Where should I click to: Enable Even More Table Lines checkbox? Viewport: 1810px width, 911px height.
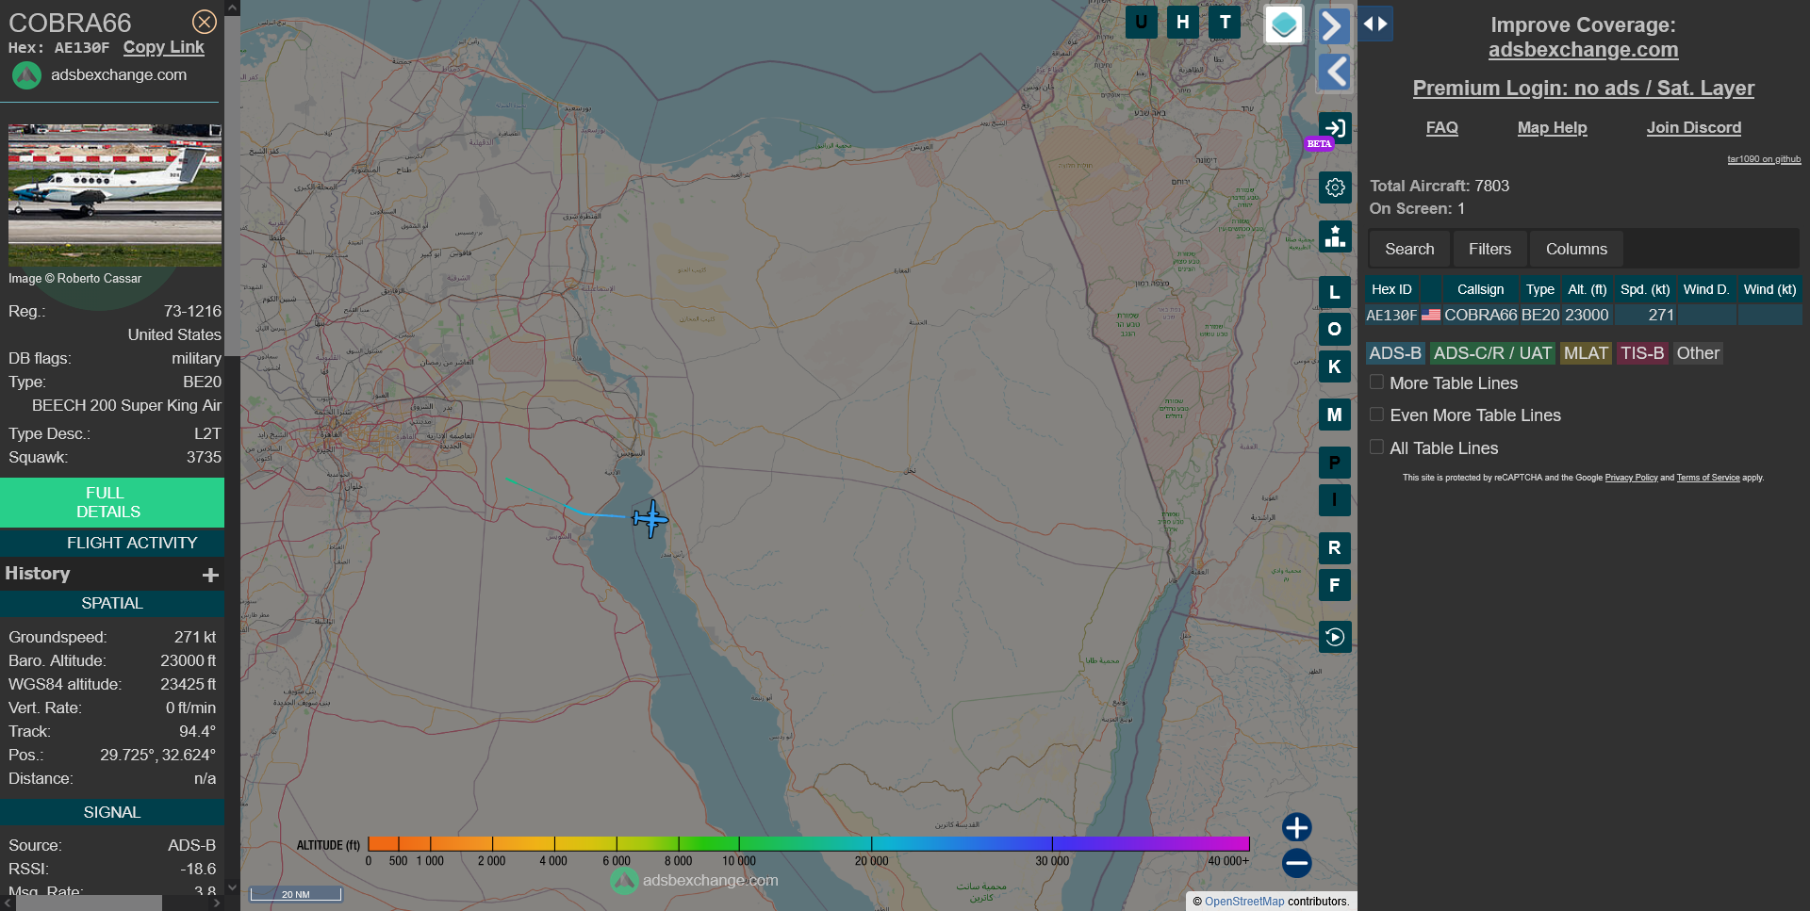pos(1377,415)
